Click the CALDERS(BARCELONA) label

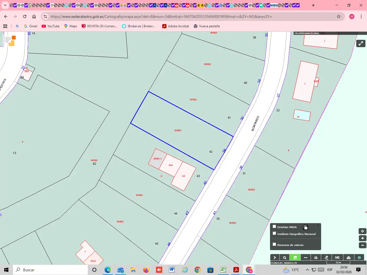tap(307, 33)
